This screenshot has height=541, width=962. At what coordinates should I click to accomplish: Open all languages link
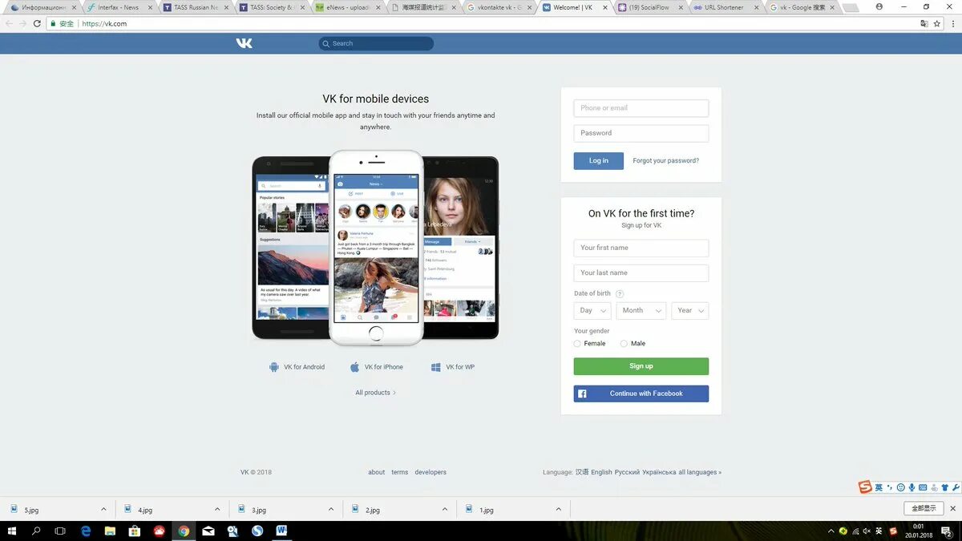[700, 472]
